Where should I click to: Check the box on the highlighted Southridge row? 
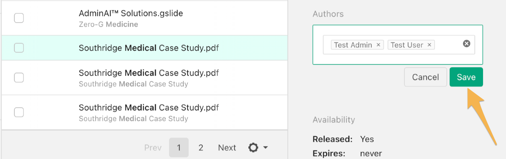(x=19, y=48)
